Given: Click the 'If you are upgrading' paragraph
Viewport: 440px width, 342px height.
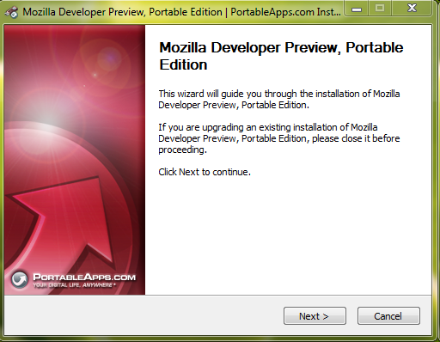Looking at the screenshot, I should click(279, 138).
